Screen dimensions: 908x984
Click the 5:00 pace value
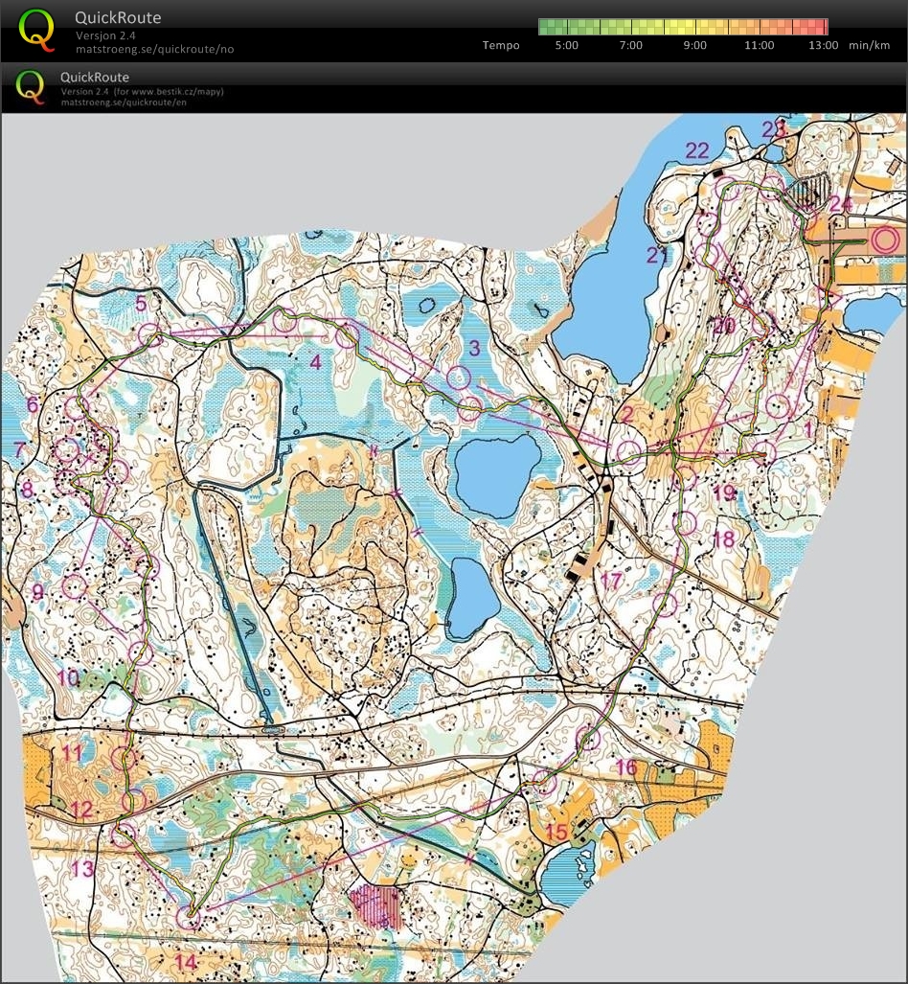coord(567,45)
